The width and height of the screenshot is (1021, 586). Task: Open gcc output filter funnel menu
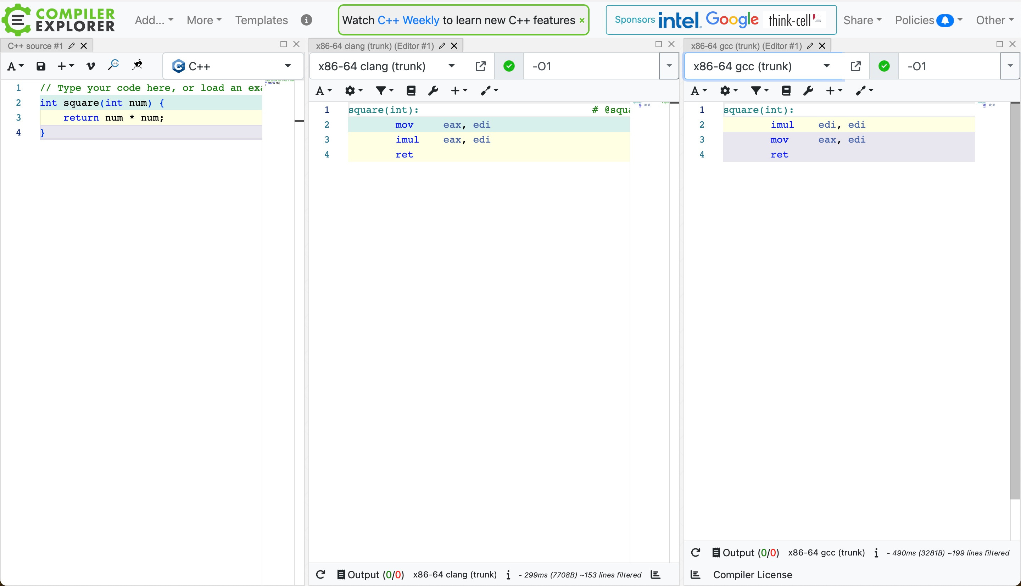click(x=760, y=90)
